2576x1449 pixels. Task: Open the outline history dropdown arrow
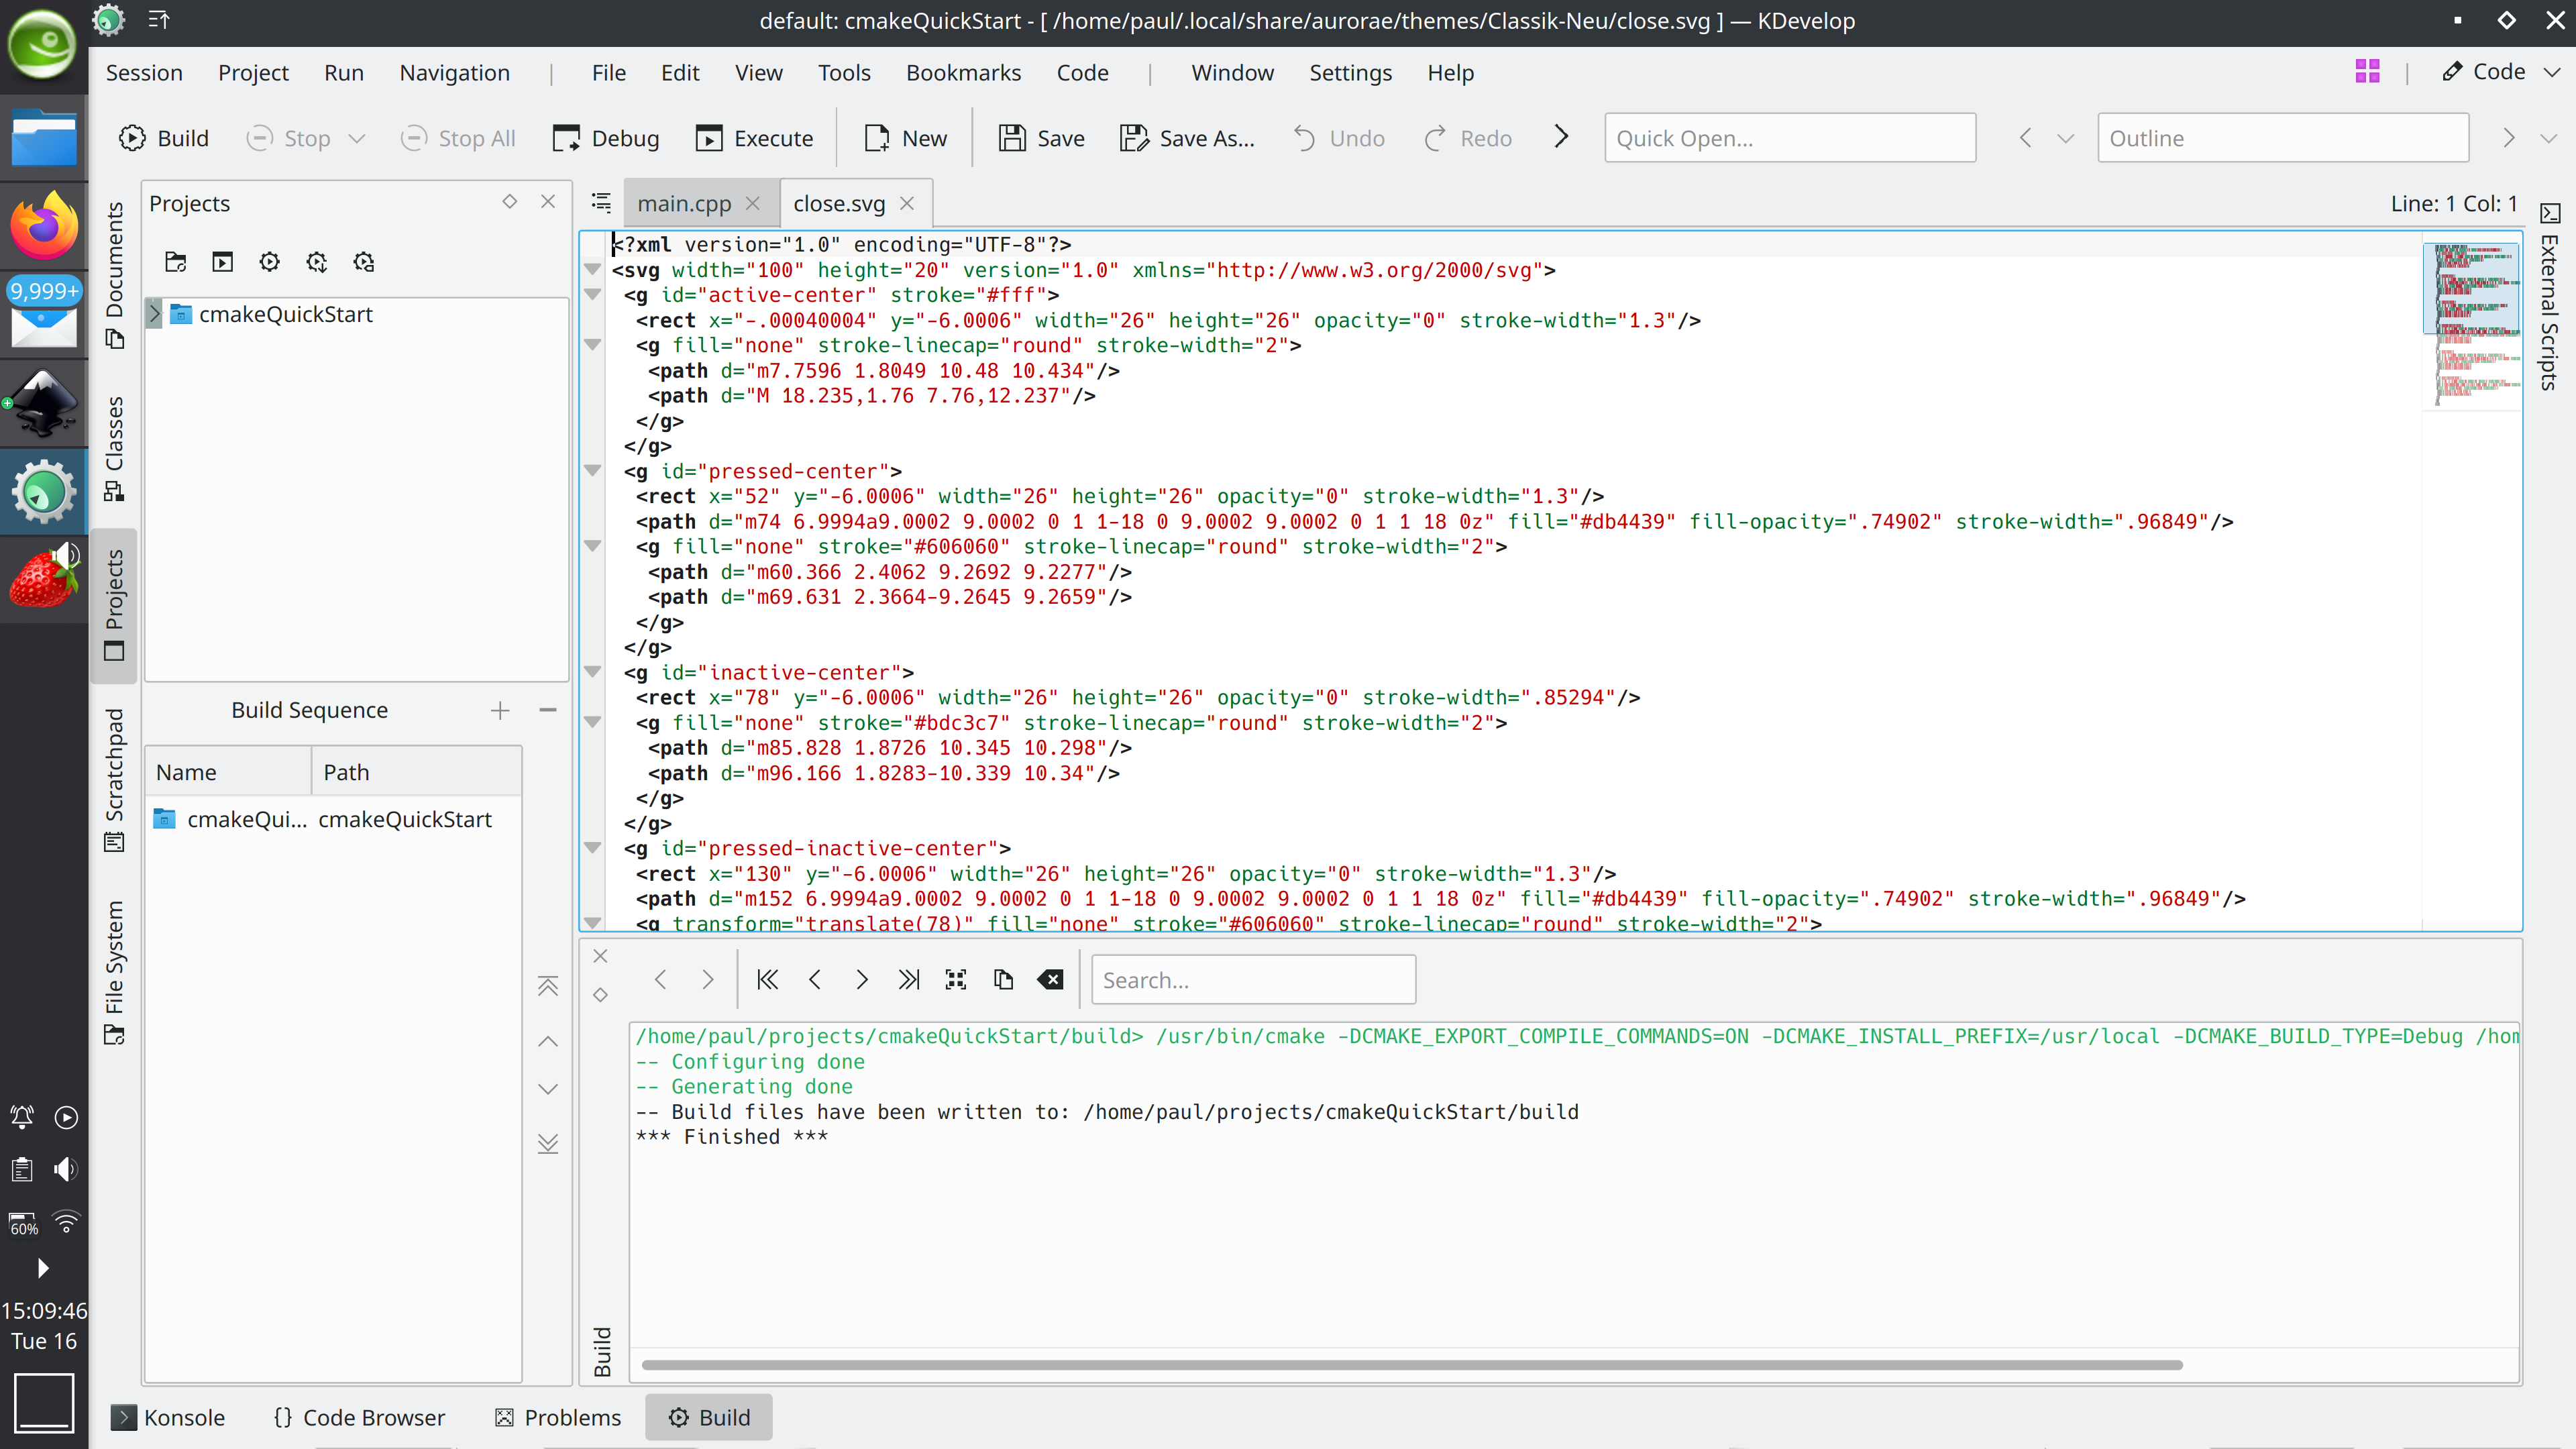pyautogui.click(x=2065, y=138)
